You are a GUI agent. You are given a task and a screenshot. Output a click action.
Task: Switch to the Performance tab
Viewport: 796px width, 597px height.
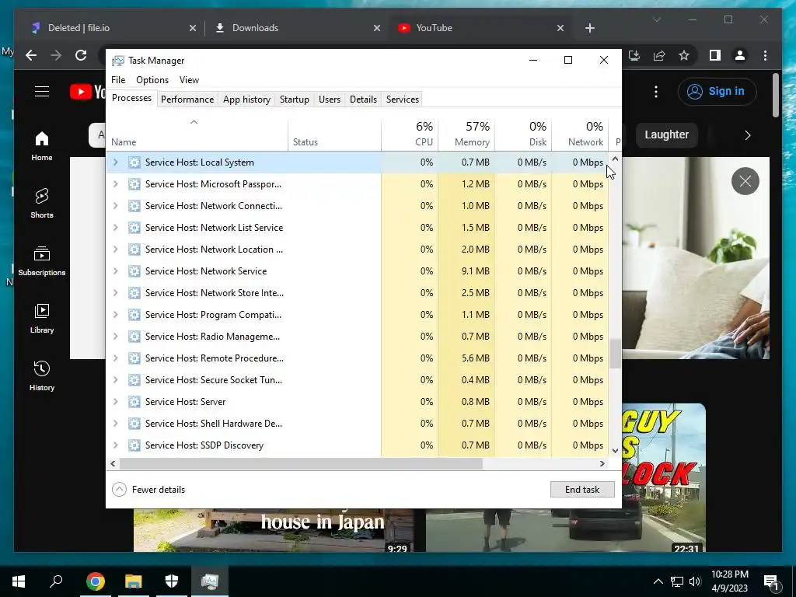coord(187,99)
